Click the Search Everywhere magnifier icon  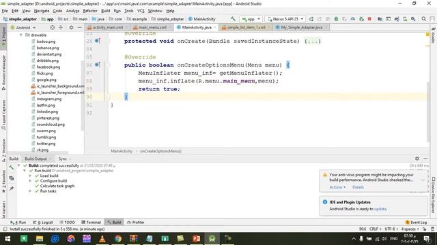[423, 19]
